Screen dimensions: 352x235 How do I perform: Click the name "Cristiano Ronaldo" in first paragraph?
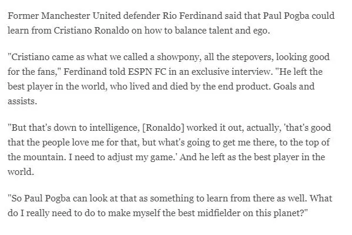click(x=91, y=31)
